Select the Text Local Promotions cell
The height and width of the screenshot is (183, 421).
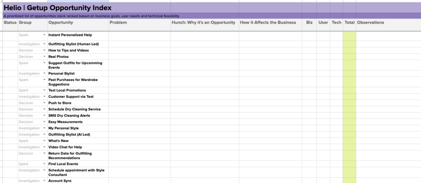(78, 90)
